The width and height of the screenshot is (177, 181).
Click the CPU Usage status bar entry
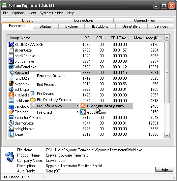(16, 177)
